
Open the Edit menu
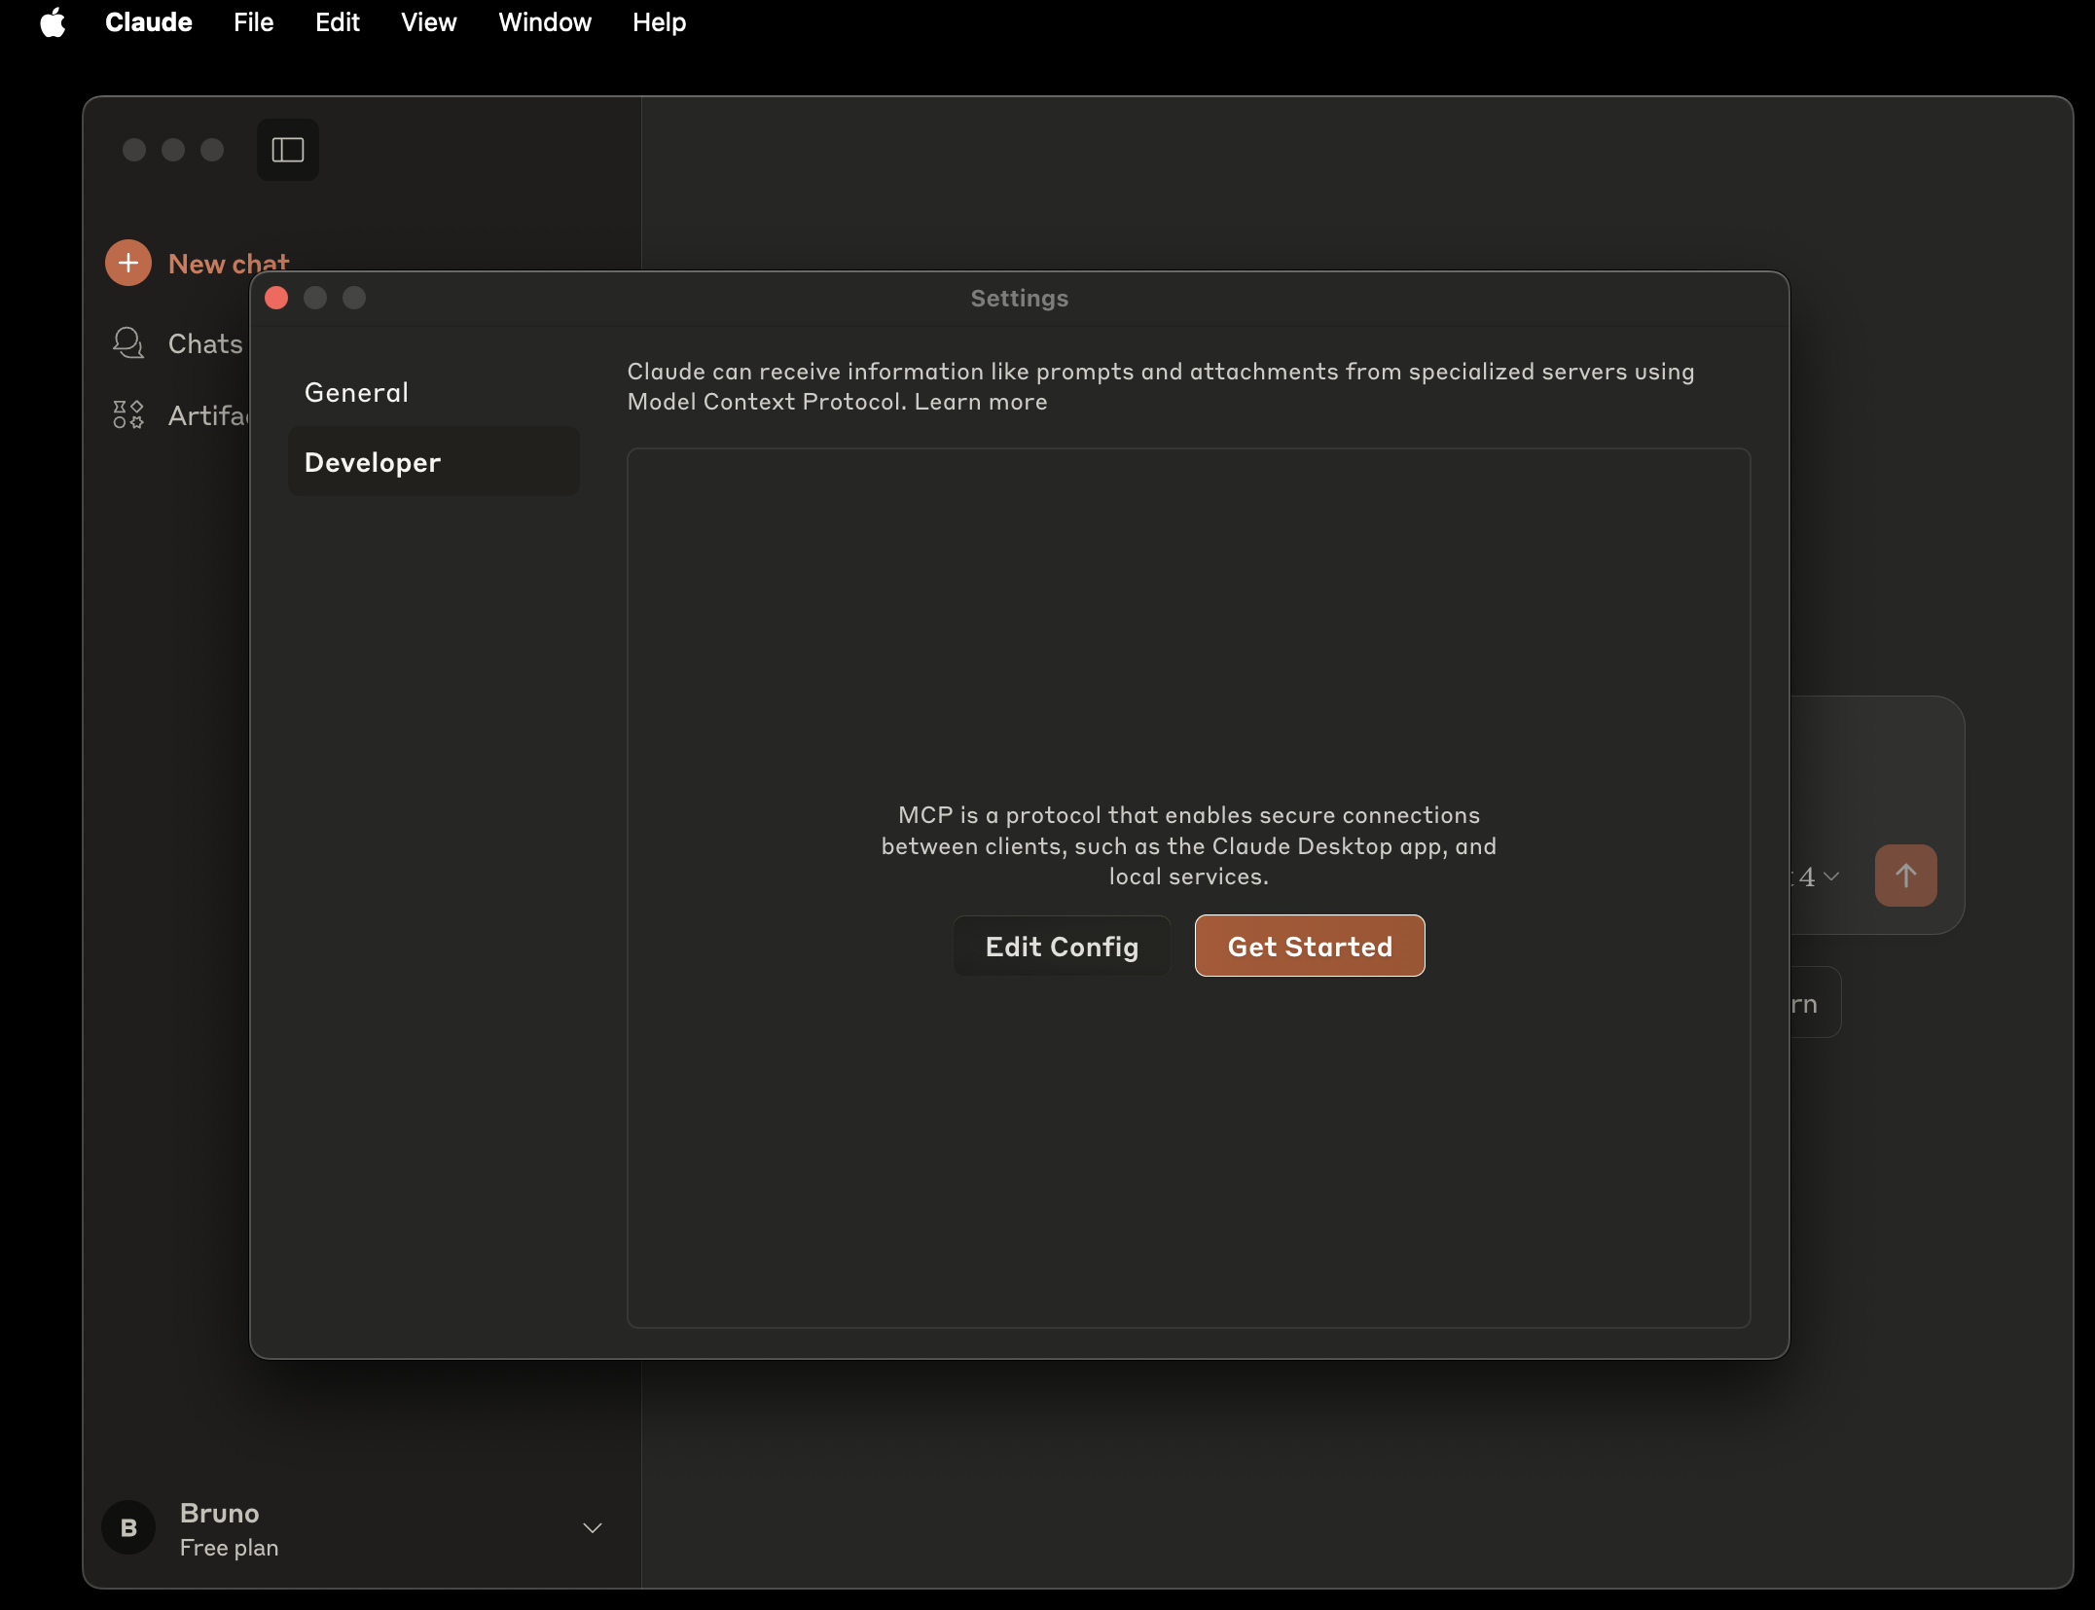point(338,22)
